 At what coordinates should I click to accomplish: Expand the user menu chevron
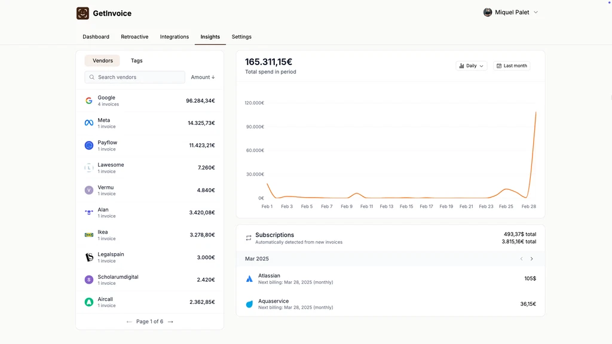click(x=535, y=13)
